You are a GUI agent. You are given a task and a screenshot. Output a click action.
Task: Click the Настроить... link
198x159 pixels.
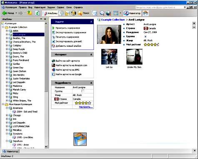tap(86, 107)
